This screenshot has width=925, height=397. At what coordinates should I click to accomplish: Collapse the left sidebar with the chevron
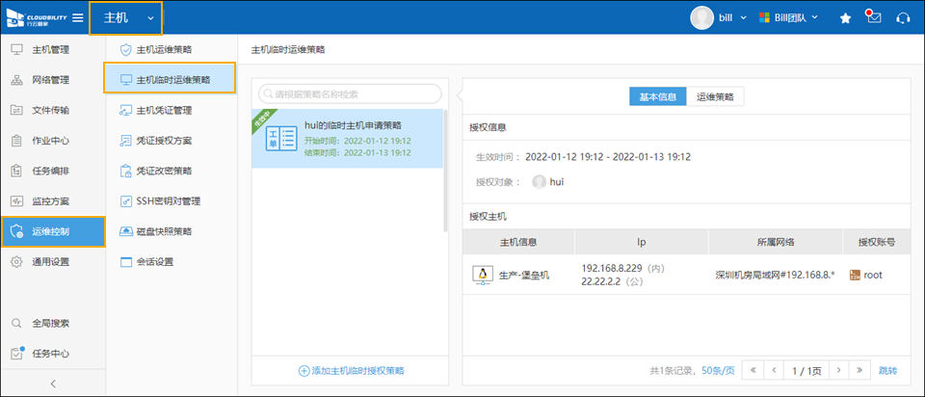click(53, 384)
